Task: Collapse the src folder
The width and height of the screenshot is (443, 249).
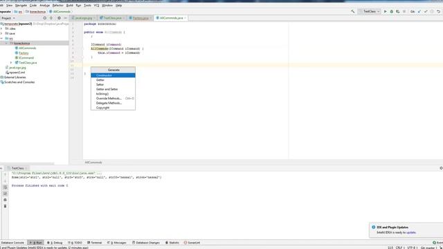Action: click(x=1, y=39)
